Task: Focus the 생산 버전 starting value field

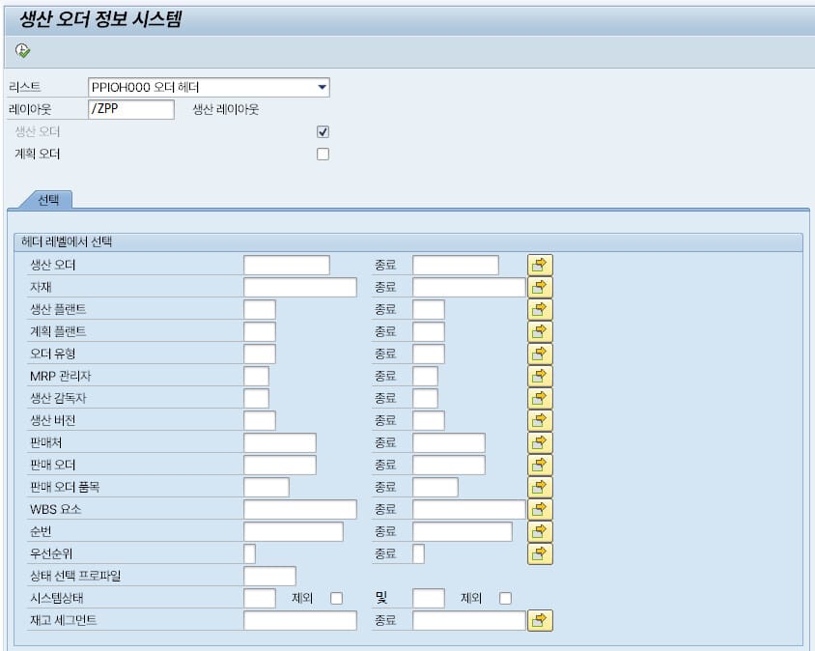Action: point(260,420)
